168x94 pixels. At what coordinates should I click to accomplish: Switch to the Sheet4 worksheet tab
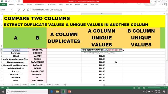pos(48,85)
